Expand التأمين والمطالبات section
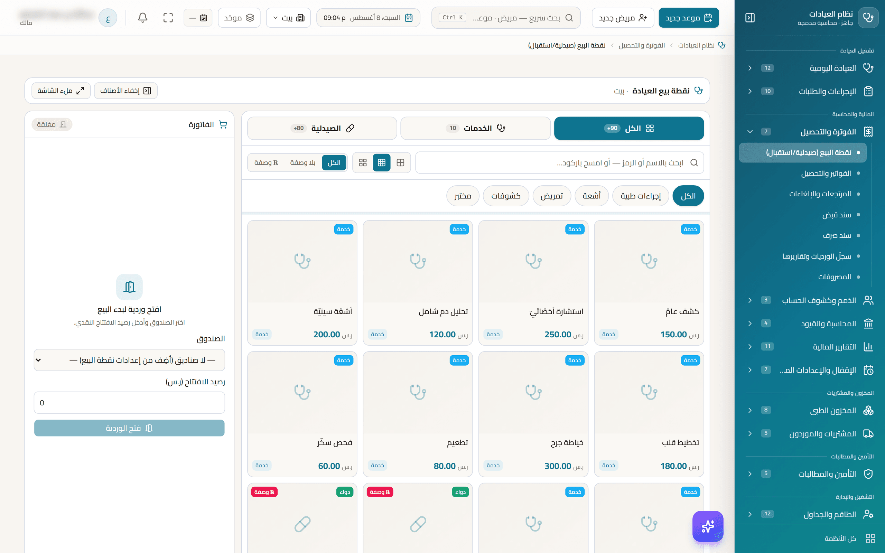The width and height of the screenshot is (885, 553). (809, 474)
